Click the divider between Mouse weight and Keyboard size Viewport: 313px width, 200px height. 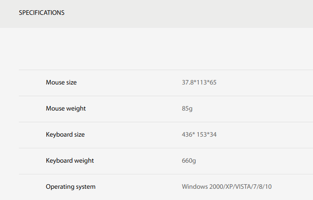tap(165, 122)
